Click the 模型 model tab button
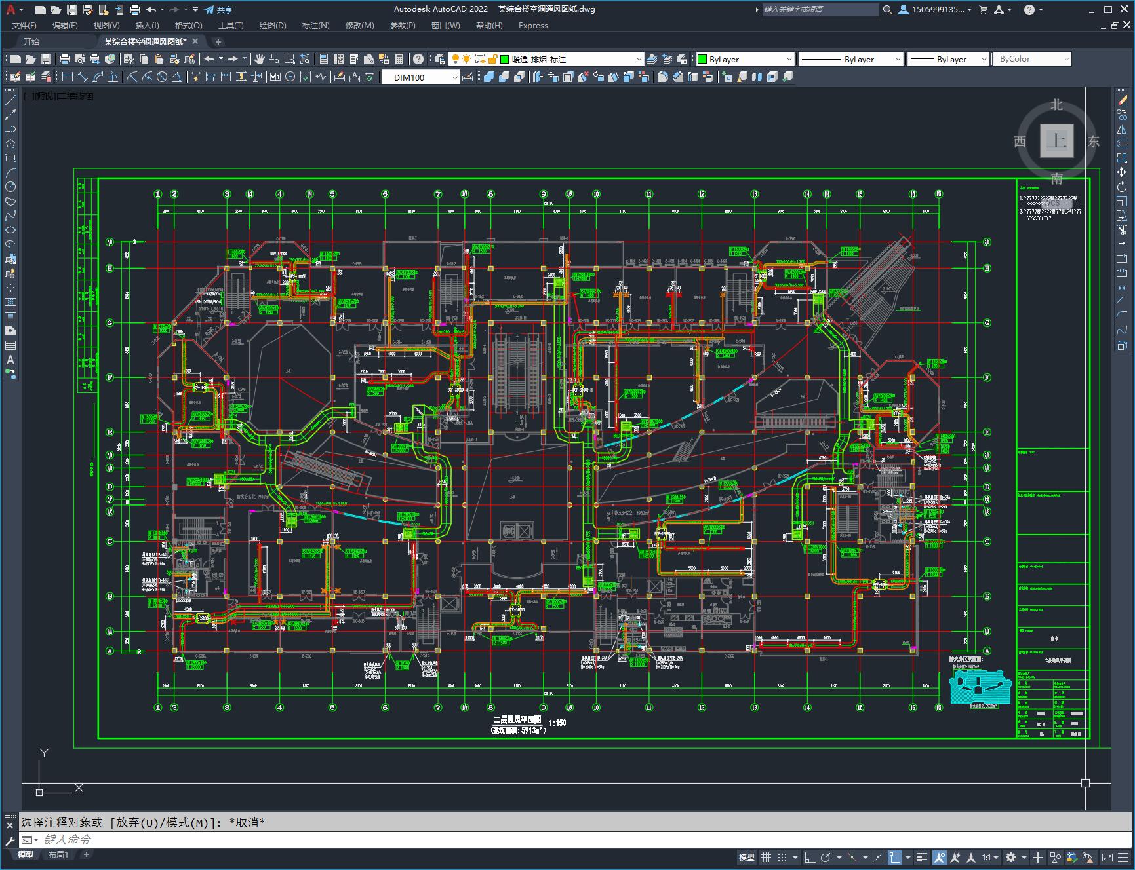 [26, 854]
